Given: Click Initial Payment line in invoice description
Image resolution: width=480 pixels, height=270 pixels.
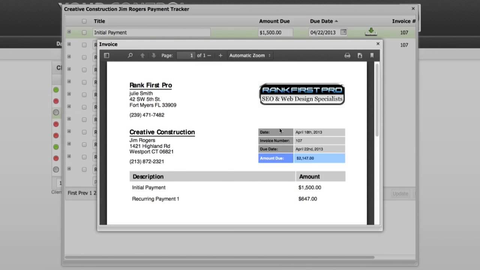Looking at the screenshot, I should click(x=149, y=187).
